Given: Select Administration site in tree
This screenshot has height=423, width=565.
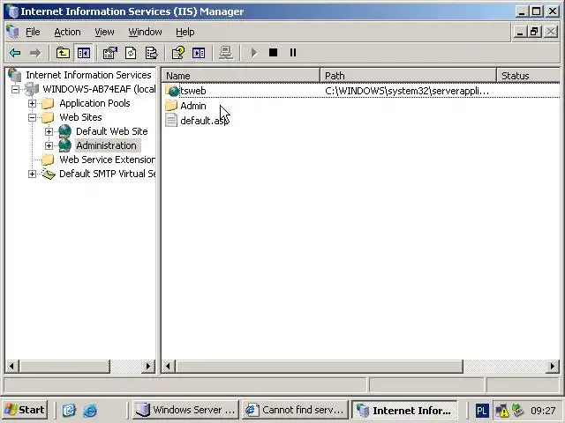Looking at the screenshot, I should [106, 145].
